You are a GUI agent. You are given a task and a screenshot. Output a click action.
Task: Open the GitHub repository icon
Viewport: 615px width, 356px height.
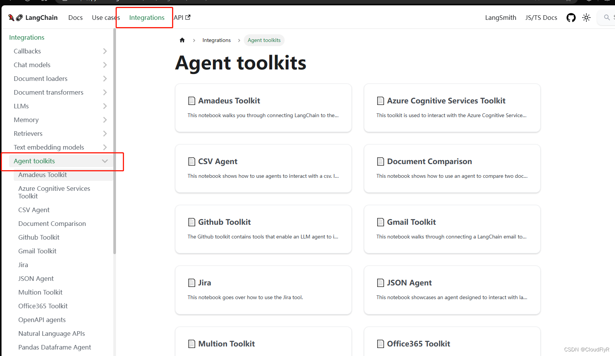571,18
